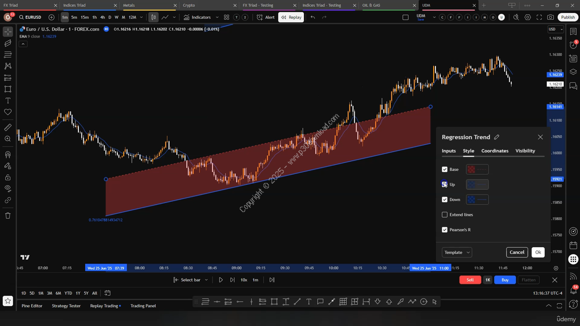Expand the Template dropdown
The image size is (580, 326).
[x=457, y=252]
